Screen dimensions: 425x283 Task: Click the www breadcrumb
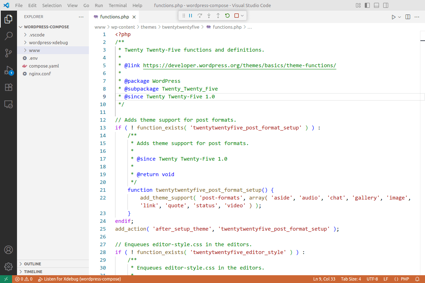pos(100,27)
